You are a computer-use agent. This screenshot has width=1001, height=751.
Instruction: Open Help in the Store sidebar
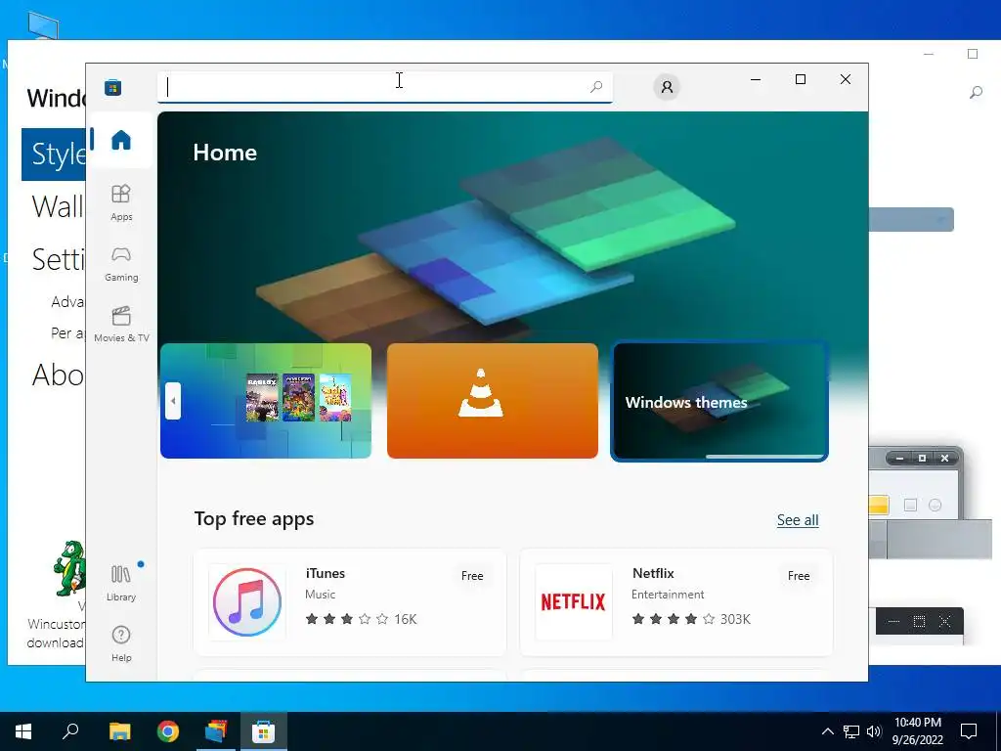pyautogui.click(x=120, y=643)
